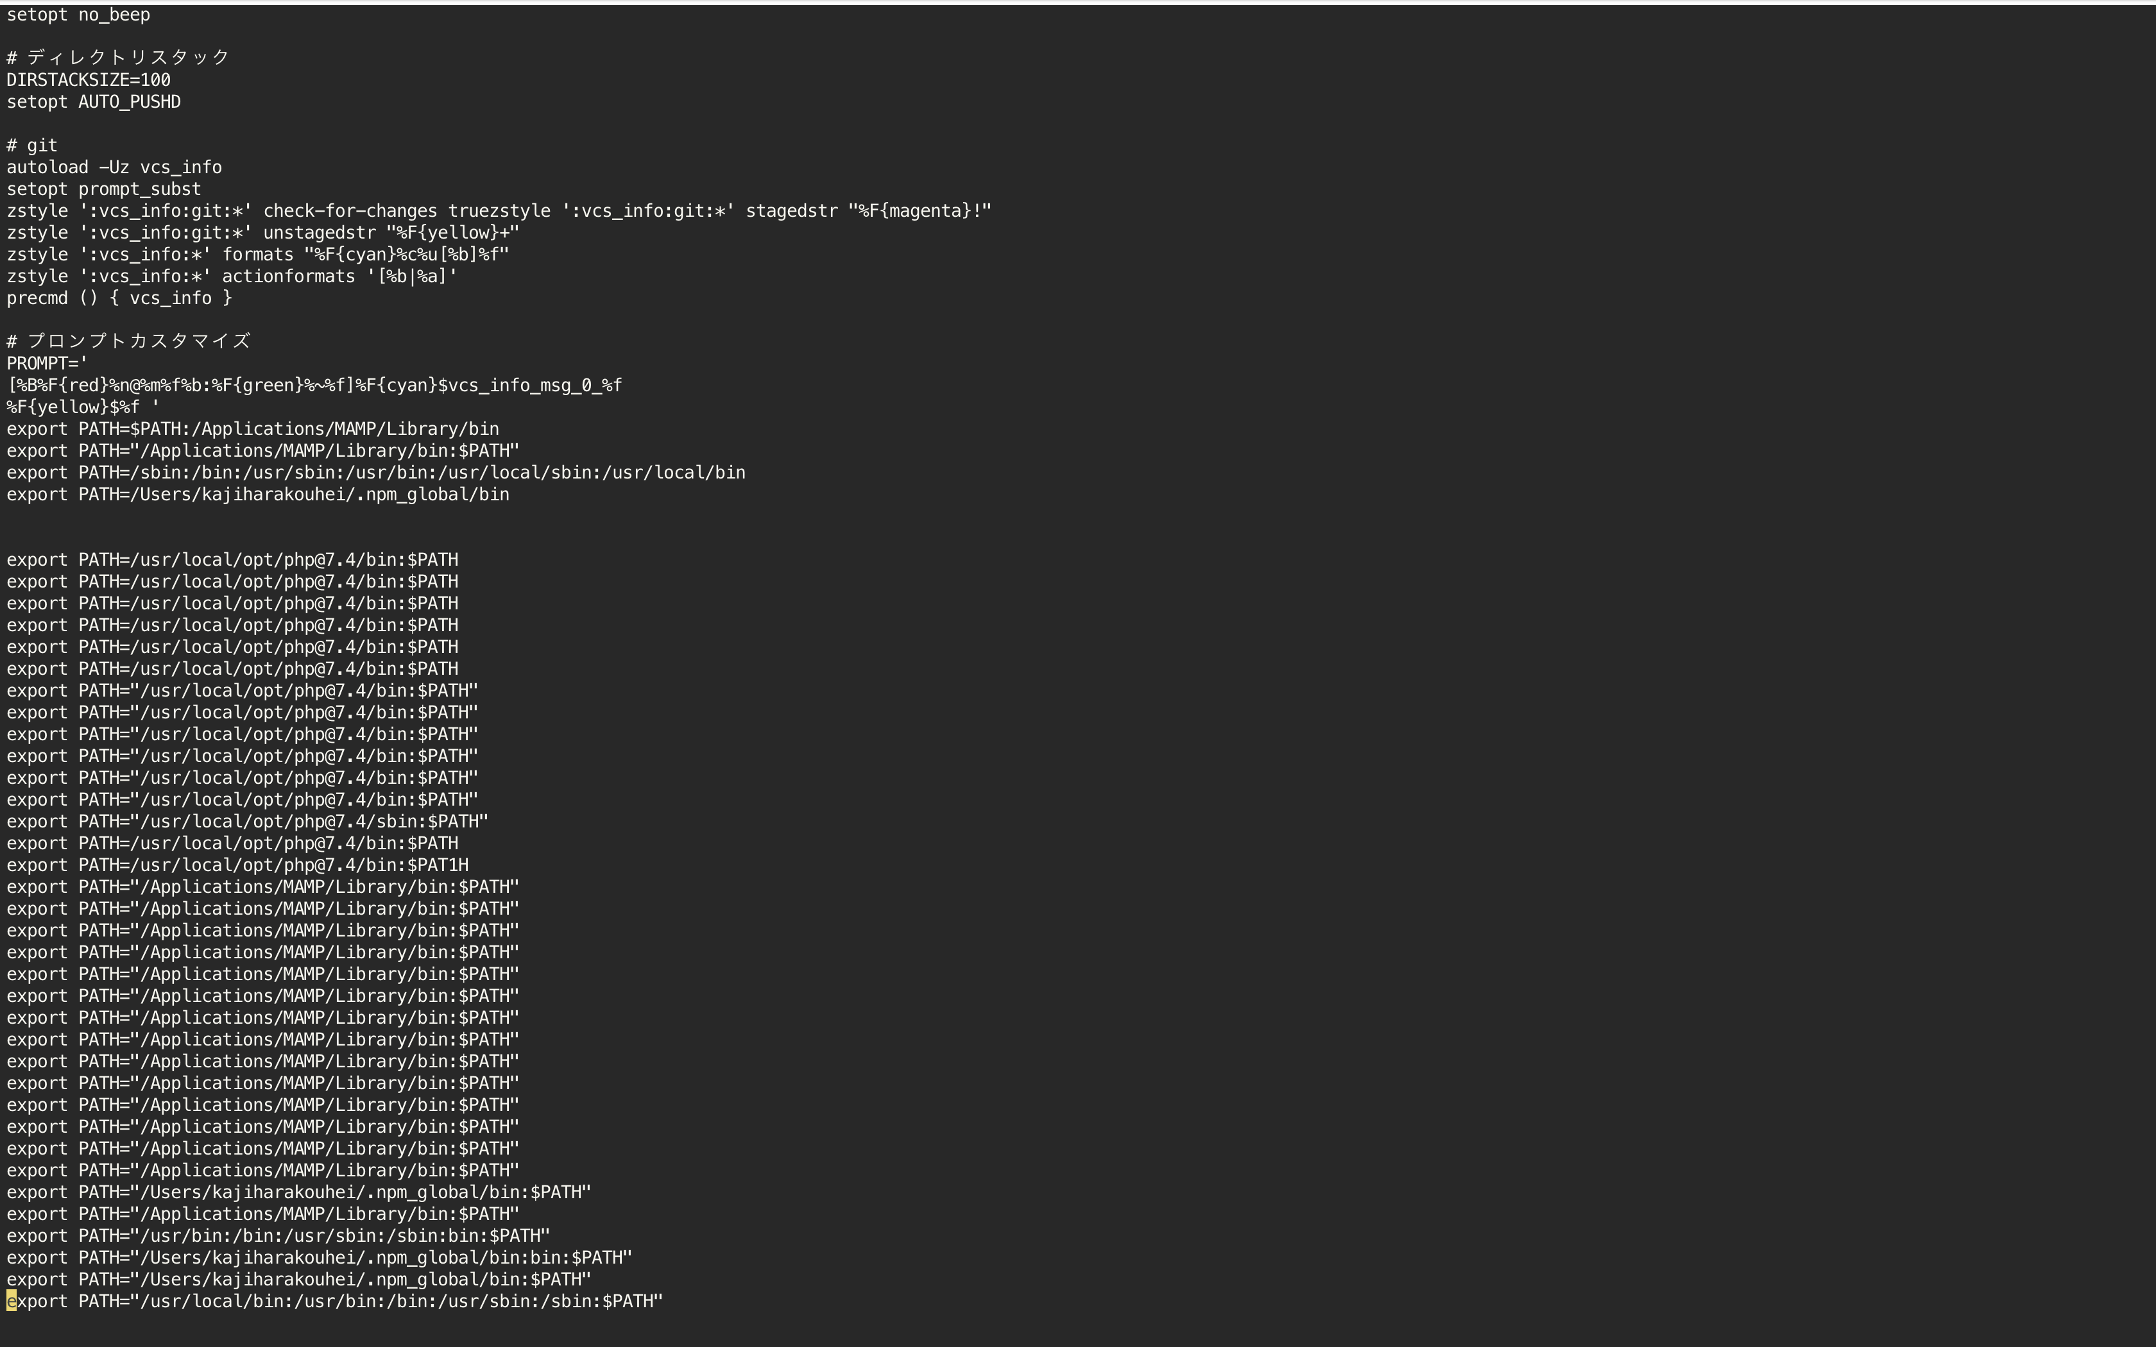Image resolution: width=2156 pixels, height=1347 pixels.
Task: Click the unquoted PATH=/Users/kajiharakouhei/.npm_global/bin line
Action: tap(259, 495)
